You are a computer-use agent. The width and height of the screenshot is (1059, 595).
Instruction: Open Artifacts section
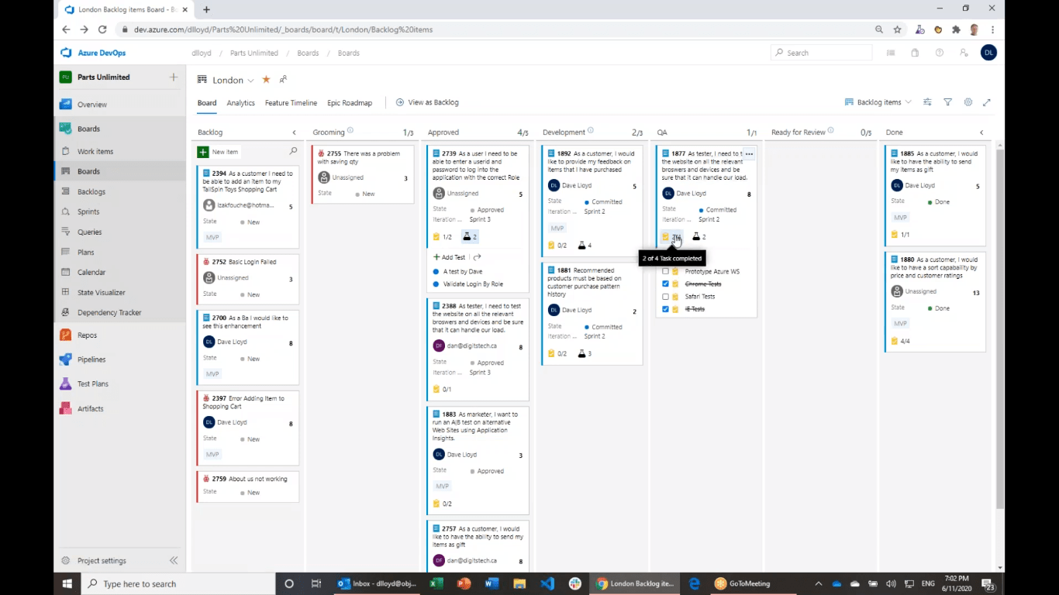[90, 409]
